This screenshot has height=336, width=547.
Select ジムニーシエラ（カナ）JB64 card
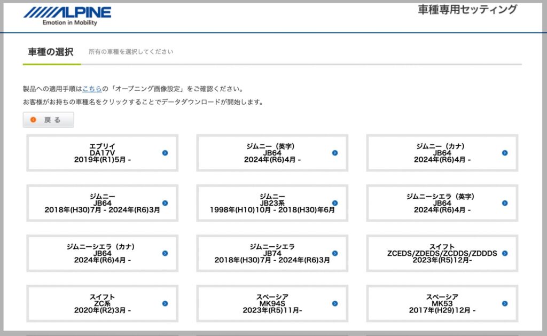point(102,253)
